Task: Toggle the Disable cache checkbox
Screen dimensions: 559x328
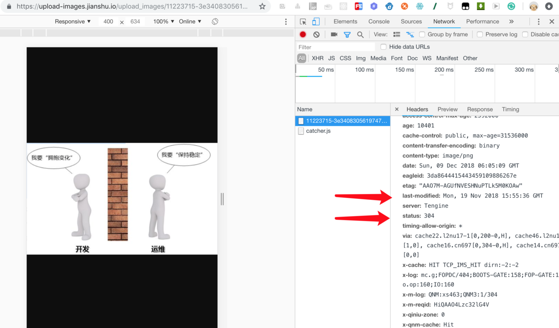Action: tap(525, 34)
